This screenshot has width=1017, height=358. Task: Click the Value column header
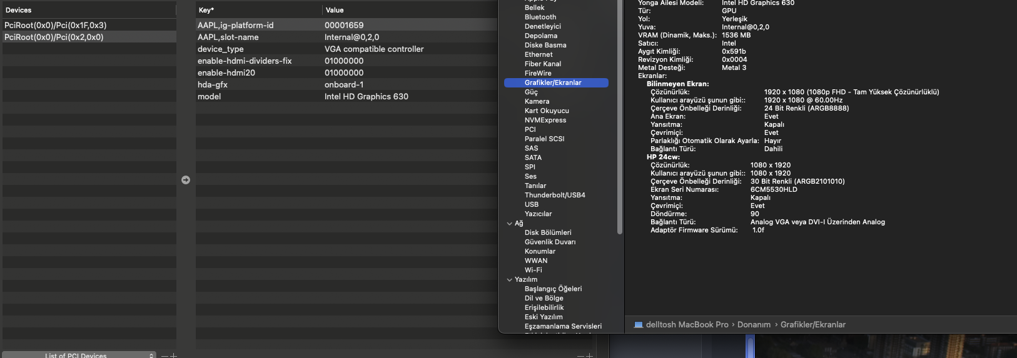335,10
